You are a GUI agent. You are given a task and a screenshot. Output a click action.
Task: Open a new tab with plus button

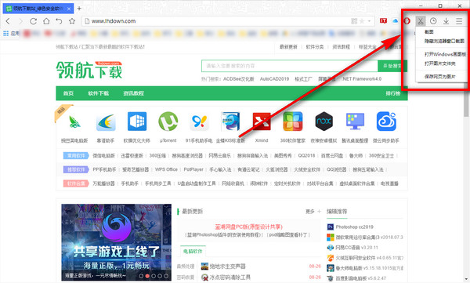[x=79, y=9]
